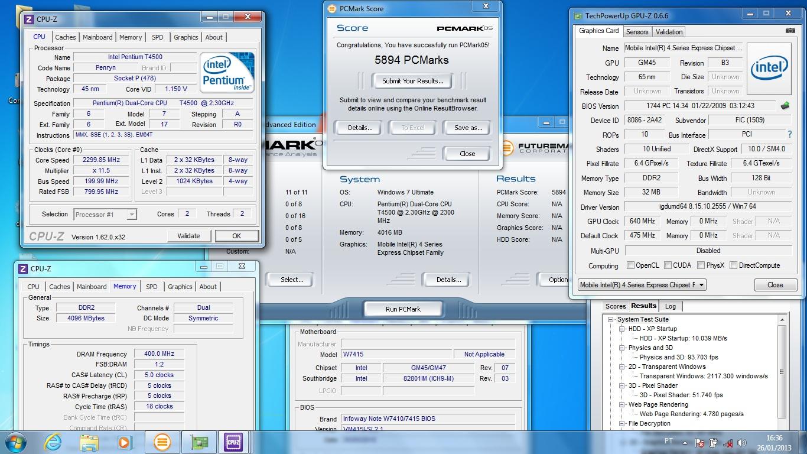This screenshot has width=807, height=454.
Task: Open the Validation tab in GPU-Z
Action: pyautogui.click(x=669, y=32)
